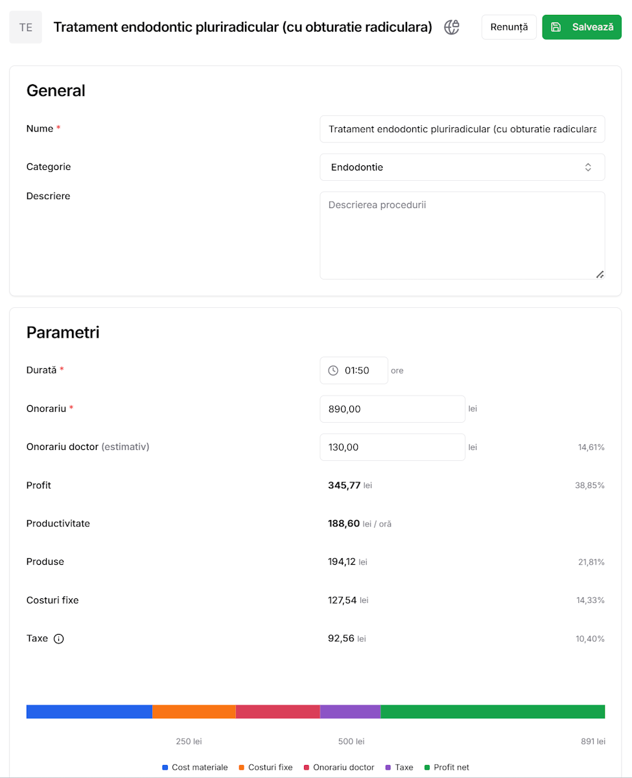The image size is (632, 778).
Task: Click the clock icon in the Durată field
Action: tap(334, 370)
